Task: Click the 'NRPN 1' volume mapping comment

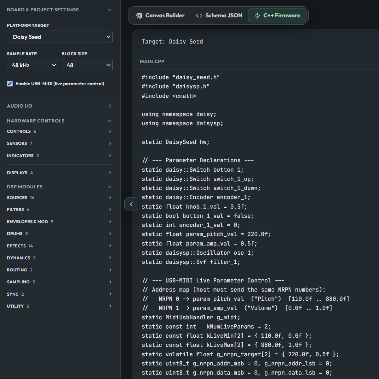Action: pyautogui.click(x=237, y=308)
